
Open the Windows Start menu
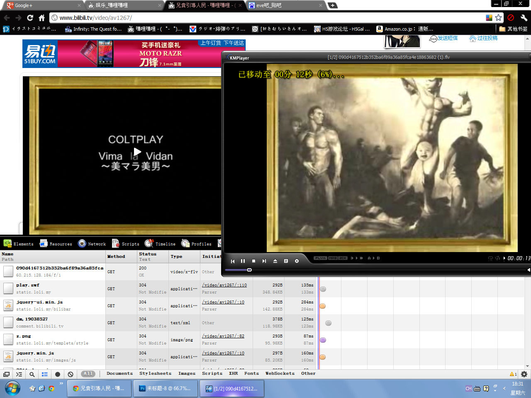coord(12,388)
